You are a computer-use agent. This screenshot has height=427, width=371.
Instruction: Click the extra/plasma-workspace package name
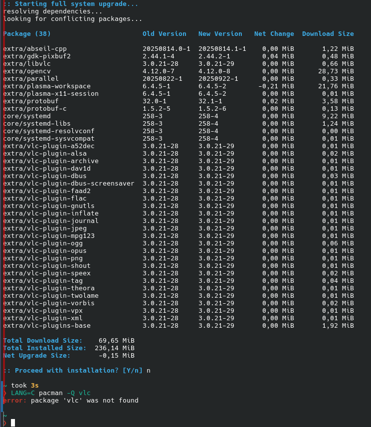click(47, 86)
